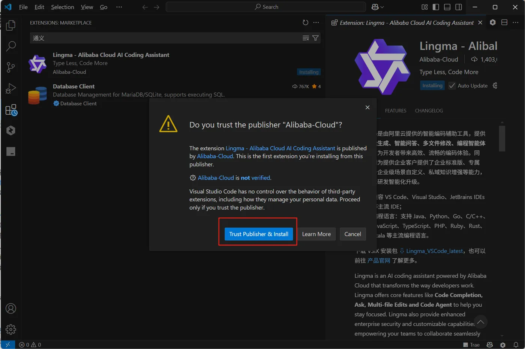Open Source Control view in activity bar
Screen dimensions: 525x349
tap(11, 67)
